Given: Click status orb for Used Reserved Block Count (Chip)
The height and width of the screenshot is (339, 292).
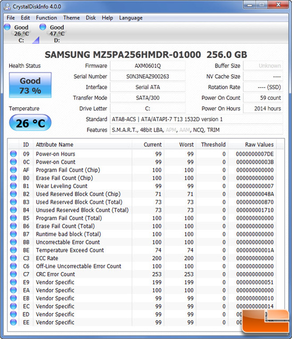Looking at the screenshot, I should point(13,194).
